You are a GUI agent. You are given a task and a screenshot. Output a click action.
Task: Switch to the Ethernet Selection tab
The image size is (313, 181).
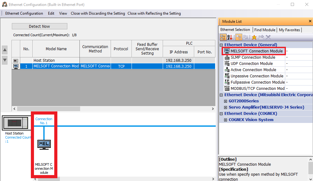[x=235, y=30]
